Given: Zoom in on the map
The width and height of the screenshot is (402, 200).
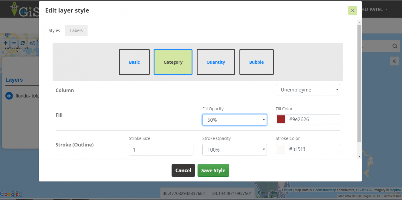Looking at the screenshot, I should click(x=5, y=43).
